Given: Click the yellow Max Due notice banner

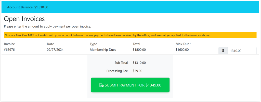Looking at the screenshot, I should [x=130, y=35].
